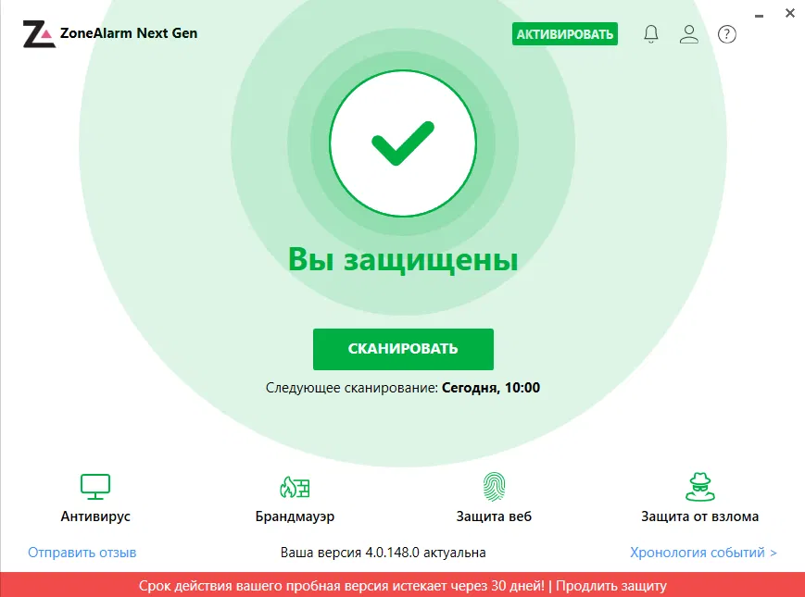Start a scan with СКАНИРОВАТЬ
This screenshot has width=805, height=597.
click(x=403, y=349)
